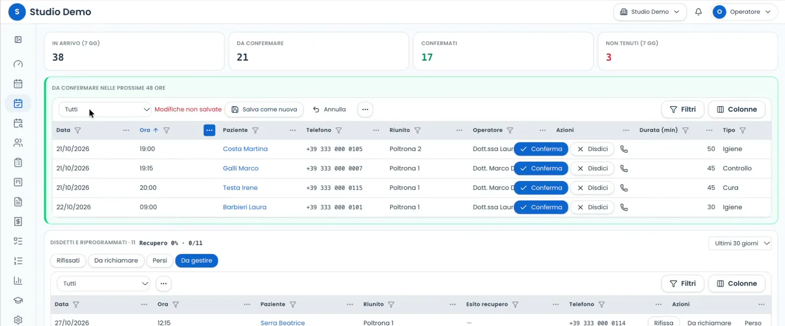Select the Persi tab
The width and height of the screenshot is (785, 326).
click(159, 260)
